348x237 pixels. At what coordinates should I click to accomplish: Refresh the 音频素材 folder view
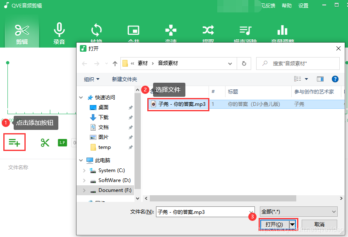pos(244,63)
